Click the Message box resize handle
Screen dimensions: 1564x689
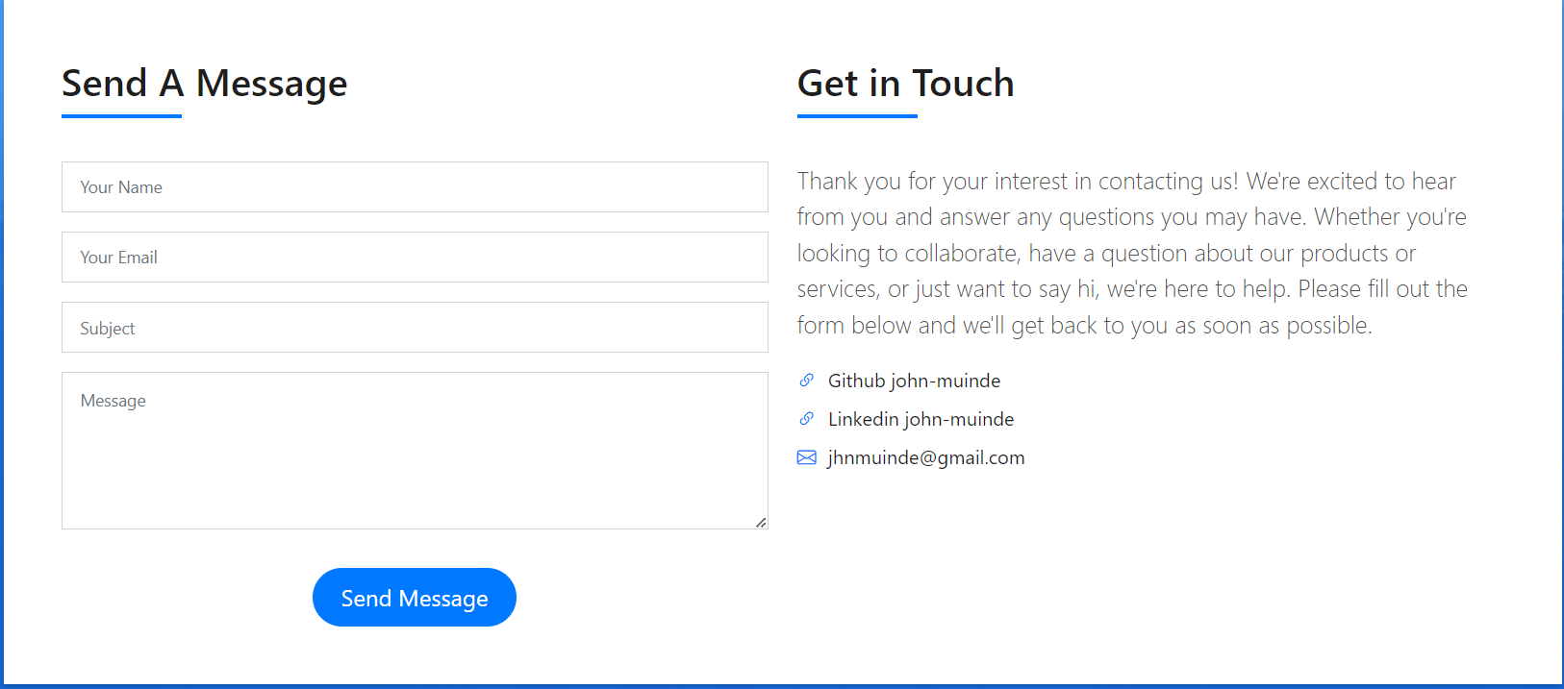point(761,523)
